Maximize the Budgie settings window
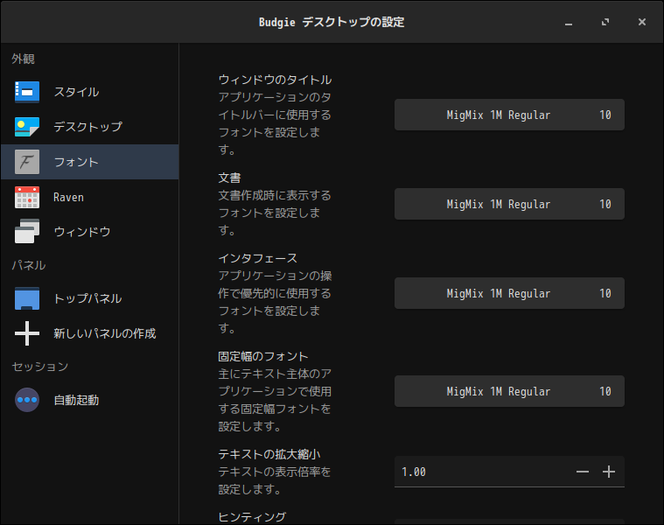This screenshot has width=664, height=525. (605, 22)
